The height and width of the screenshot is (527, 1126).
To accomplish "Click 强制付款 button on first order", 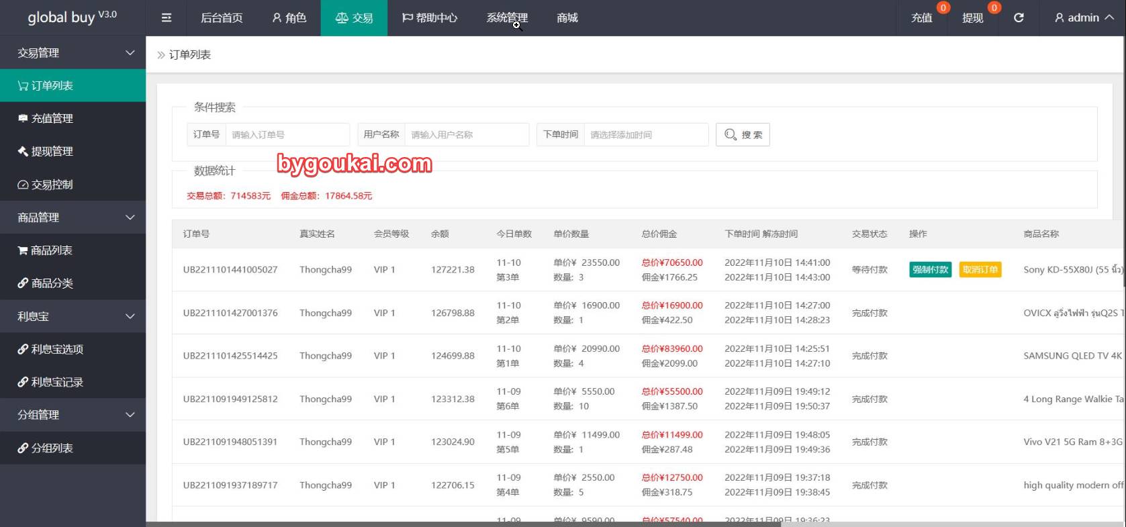I will tap(930, 270).
